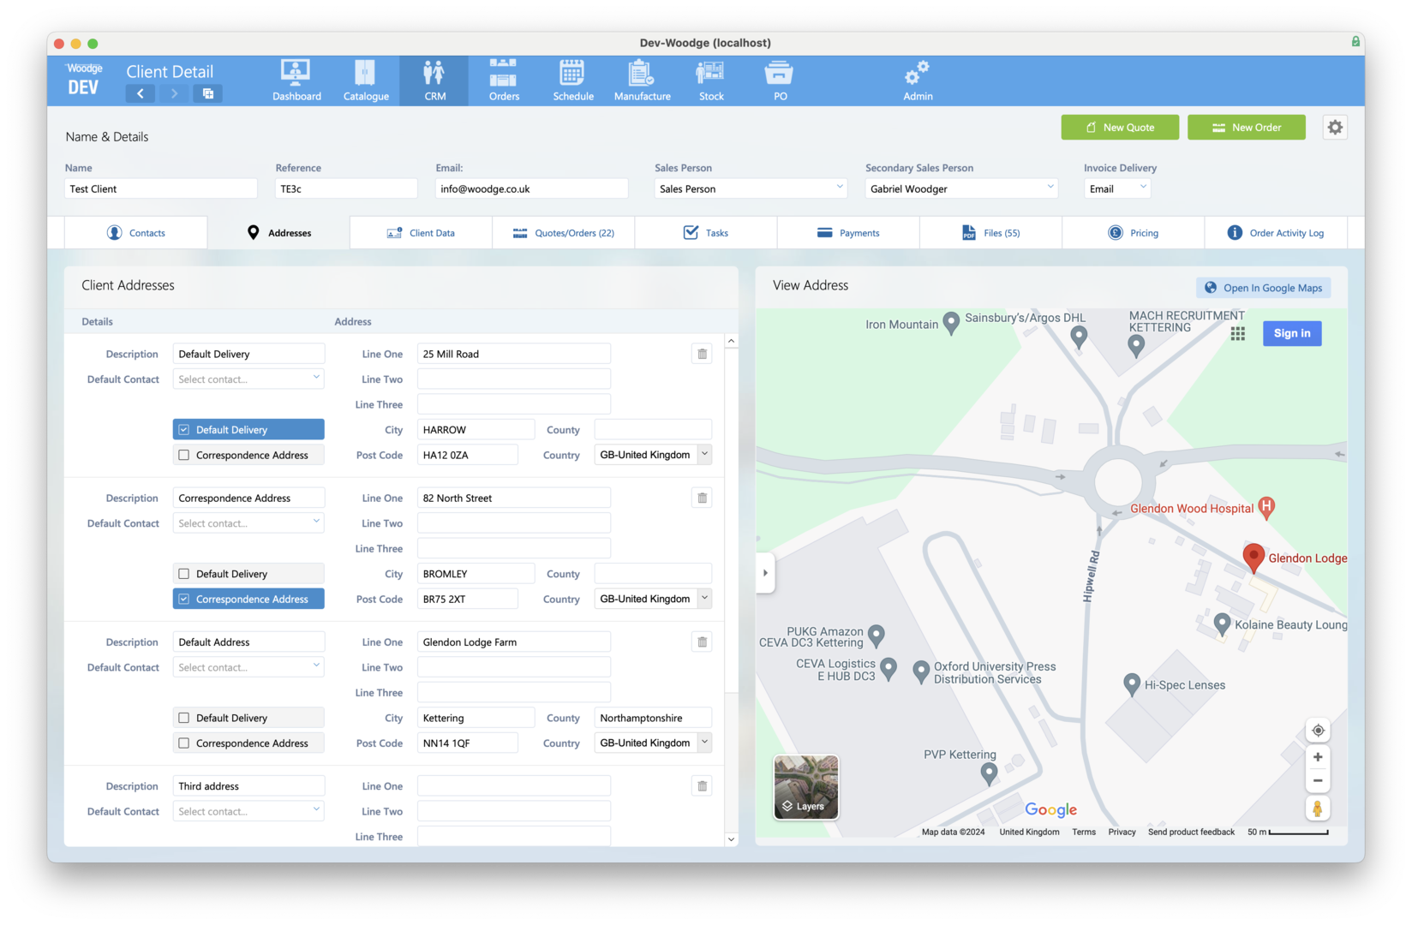1412x925 pixels.
Task: Click the Post Code field HA12 0ZA
Action: click(x=468, y=455)
